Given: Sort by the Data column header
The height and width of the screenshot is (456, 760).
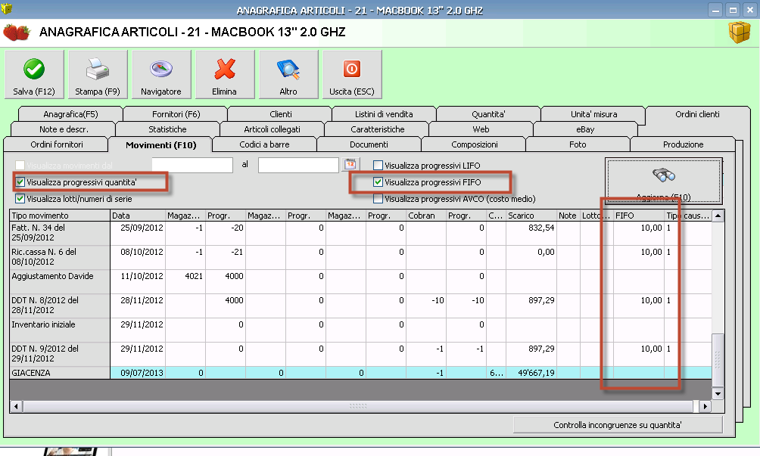Looking at the screenshot, I should [138, 216].
